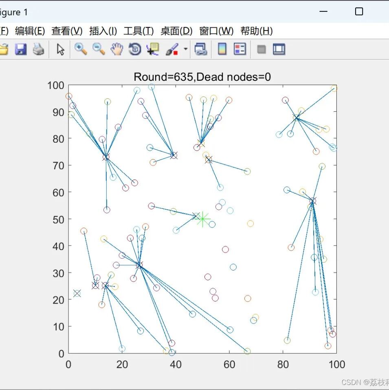Open the 帮助(H) menu

(256, 31)
